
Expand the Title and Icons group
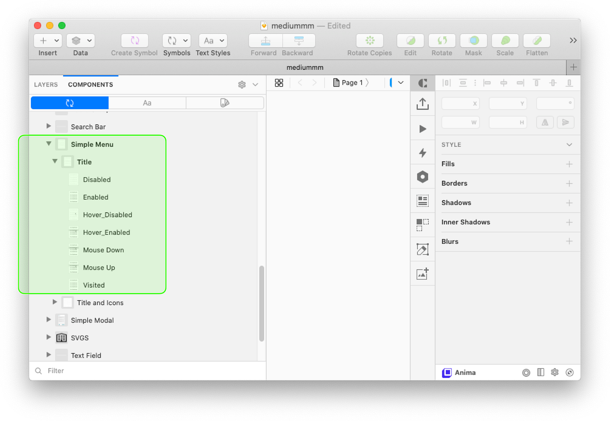tap(54, 302)
